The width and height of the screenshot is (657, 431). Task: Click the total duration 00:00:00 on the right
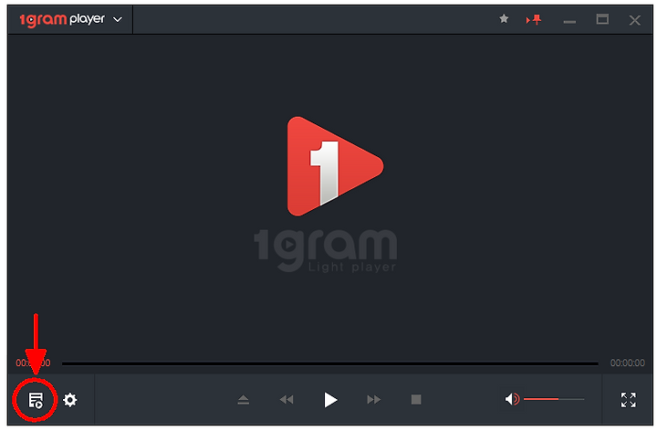[x=627, y=363]
